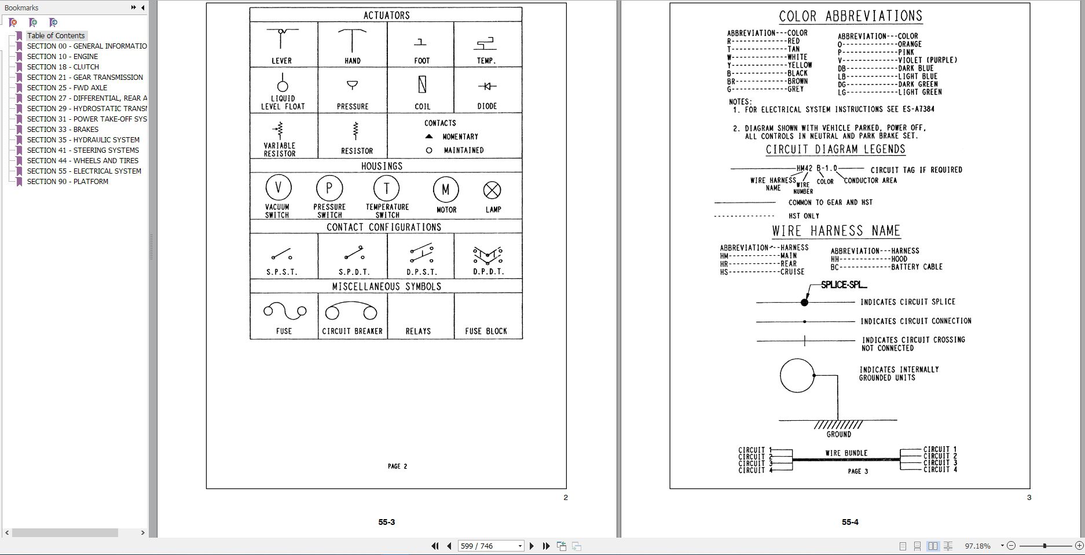This screenshot has width=1085, height=555.
Task: Delete the selected bookmark
Action: [13, 22]
